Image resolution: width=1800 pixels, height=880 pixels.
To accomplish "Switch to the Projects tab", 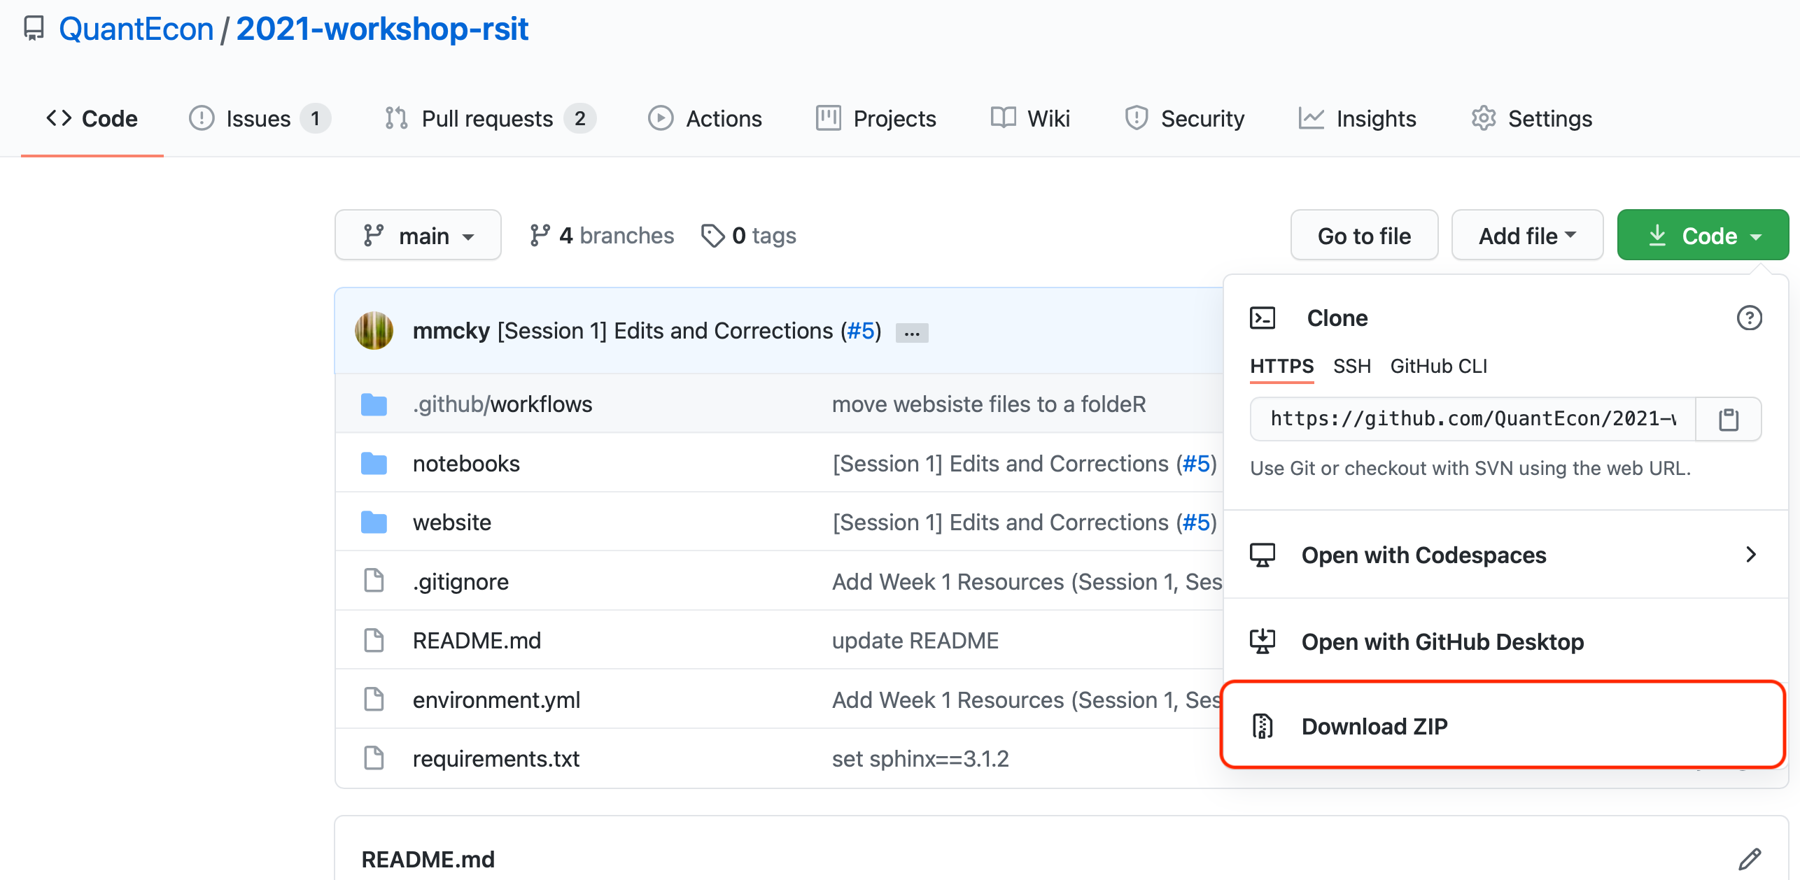I will pyautogui.click(x=876, y=118).
